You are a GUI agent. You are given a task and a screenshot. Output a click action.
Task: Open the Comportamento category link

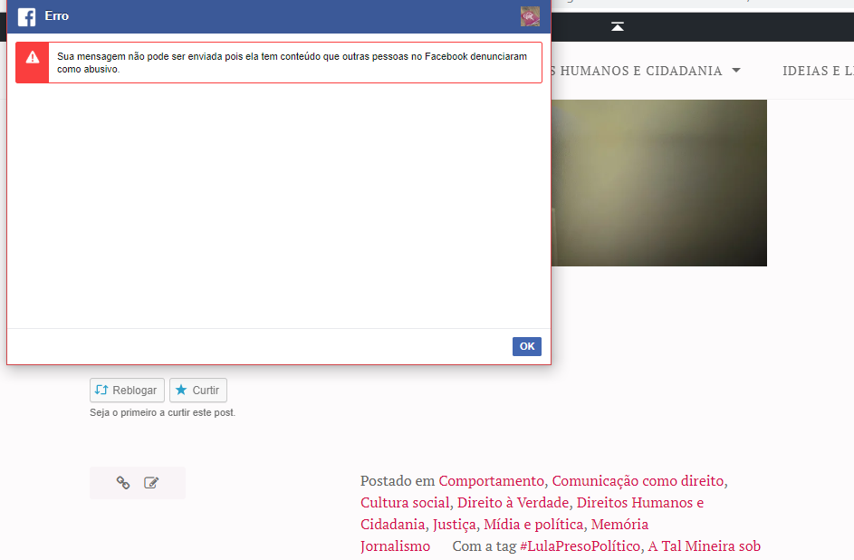491,480
